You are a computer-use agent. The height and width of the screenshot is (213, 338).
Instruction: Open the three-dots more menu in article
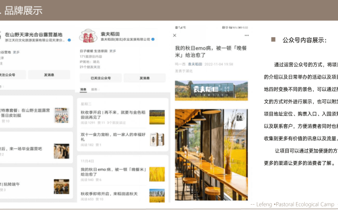[x=247, y=35]
